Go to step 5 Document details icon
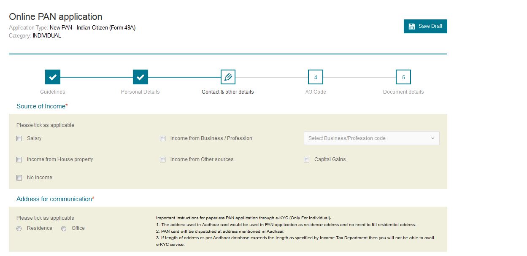The width and height of the screenshot is (527, 256). (x=403, y=77)
